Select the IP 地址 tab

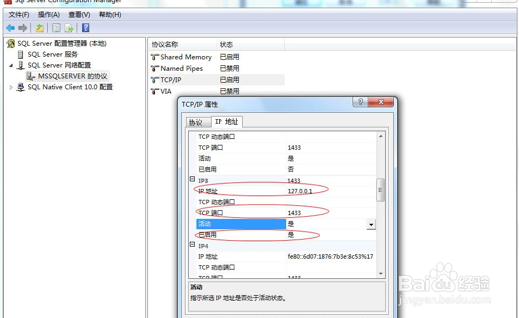click(227, 121)
